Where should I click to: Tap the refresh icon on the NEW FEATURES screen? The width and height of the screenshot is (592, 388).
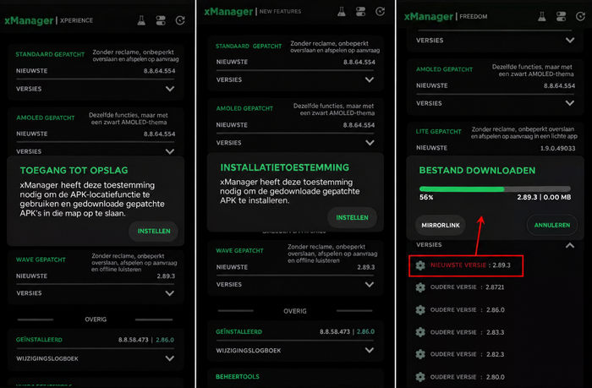pyautogui.click(x=381, y=12)
